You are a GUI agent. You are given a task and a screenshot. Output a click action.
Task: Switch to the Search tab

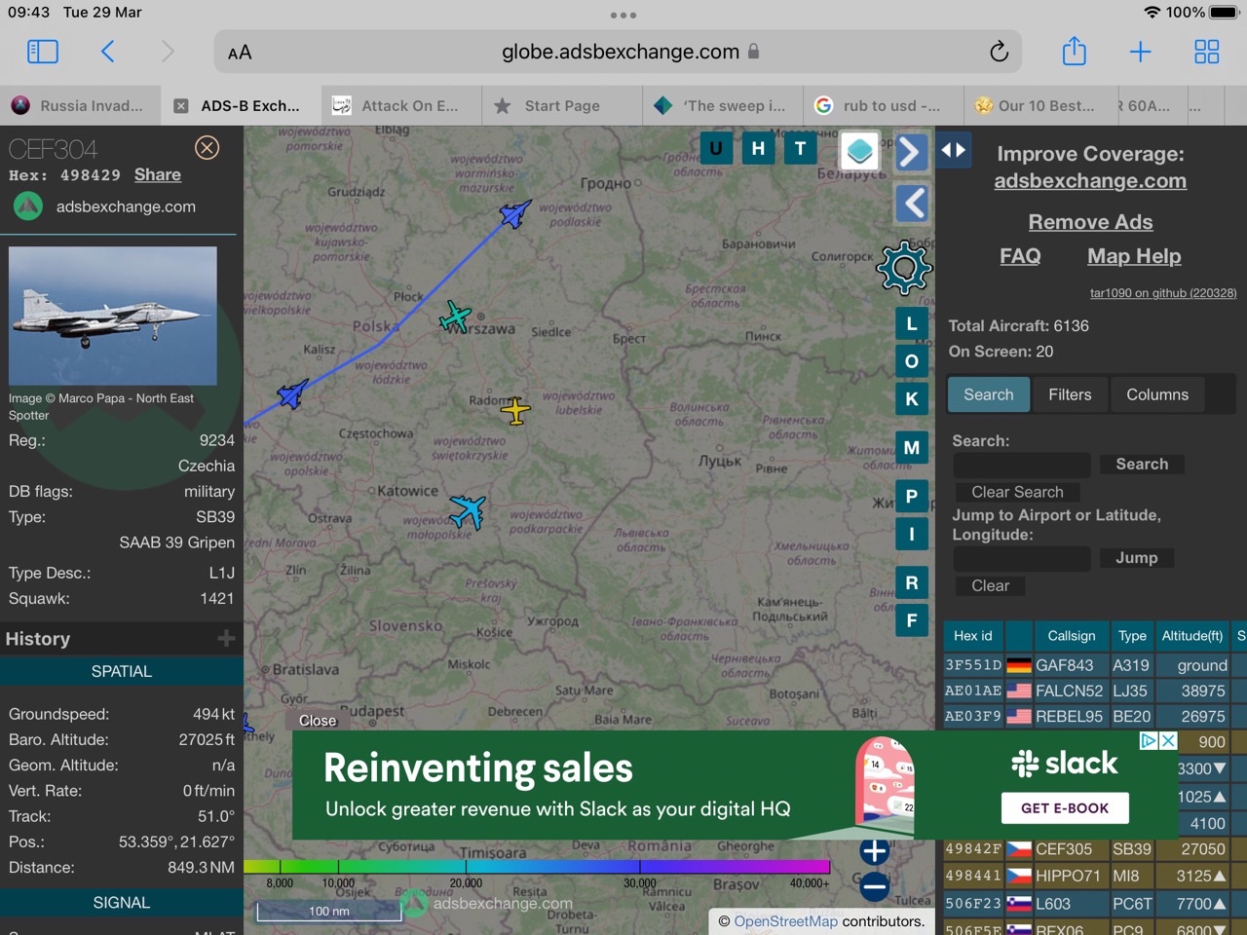click(x=989, y=394)
